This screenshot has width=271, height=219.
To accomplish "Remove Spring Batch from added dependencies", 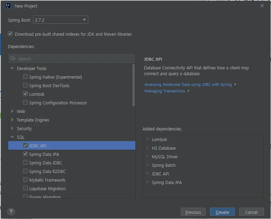I will pyautogui.click(x=147, y=165).
